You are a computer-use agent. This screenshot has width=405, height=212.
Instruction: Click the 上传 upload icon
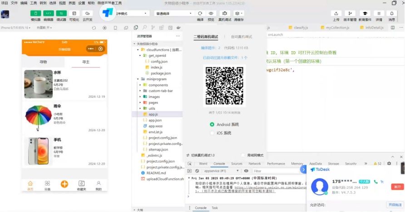coord(336,13)
